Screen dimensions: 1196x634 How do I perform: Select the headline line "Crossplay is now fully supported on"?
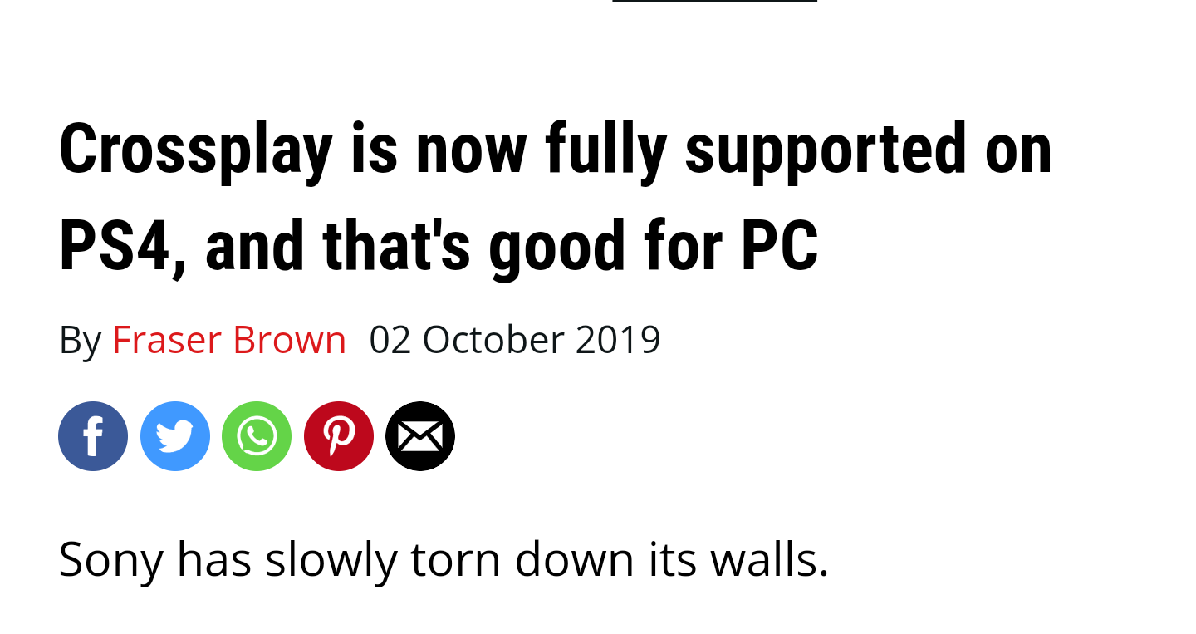pyautogui.click(x=556, y=150)
